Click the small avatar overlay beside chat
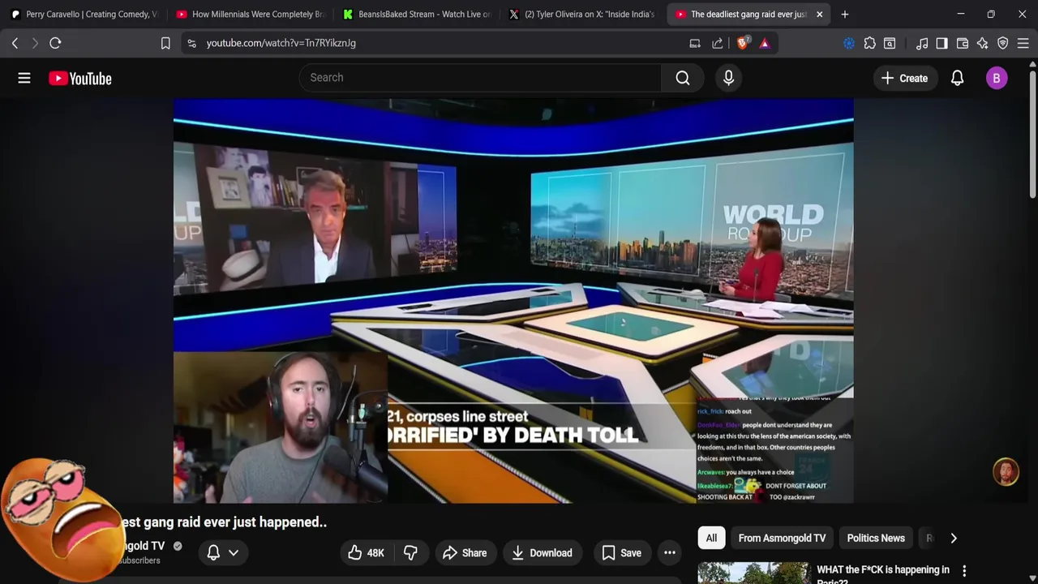This screenshot has width=1038, height=584. [x=1006, y=472]
